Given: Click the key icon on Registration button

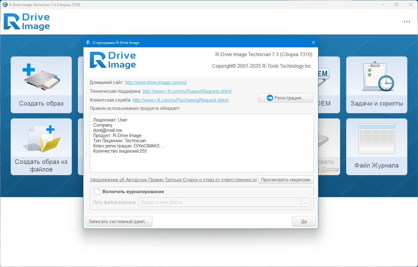Looking at the screenshot, I should [269, 98].
